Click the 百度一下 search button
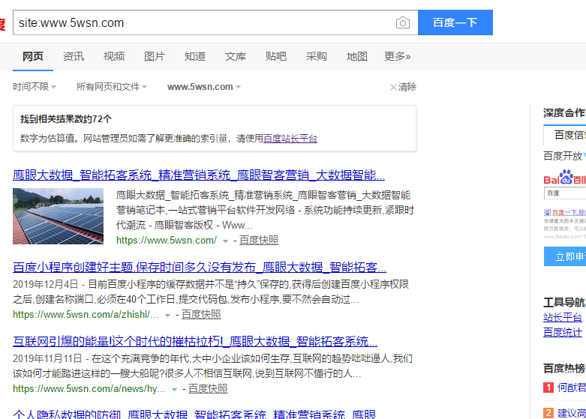 [455, 22]
